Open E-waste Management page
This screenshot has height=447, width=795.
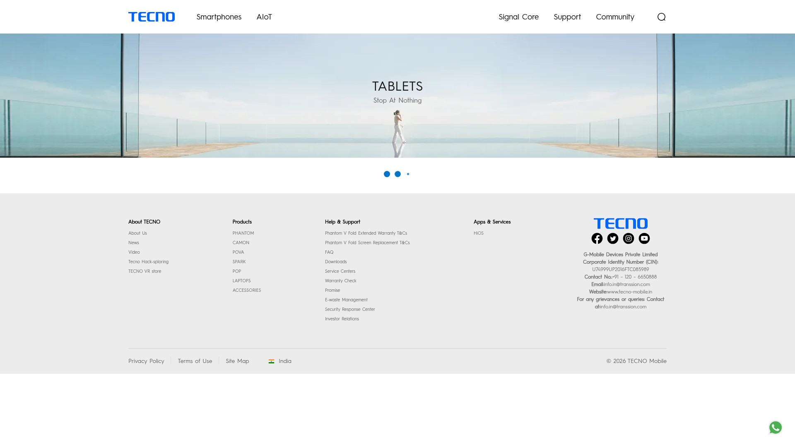[x=346, y=300]
